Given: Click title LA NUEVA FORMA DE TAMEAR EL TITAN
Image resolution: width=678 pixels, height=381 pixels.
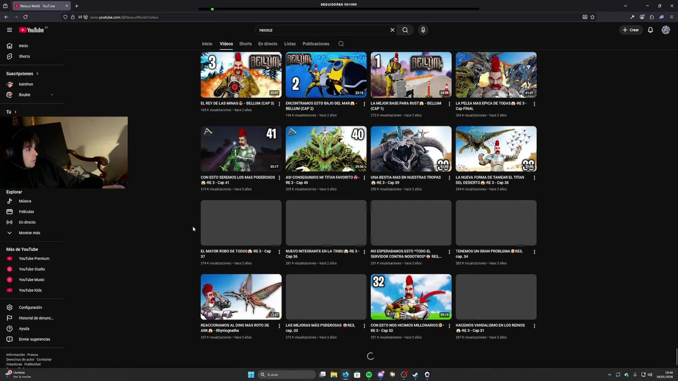Looking at the screenshot, I should pyautogui.click(x=490, y=180).
